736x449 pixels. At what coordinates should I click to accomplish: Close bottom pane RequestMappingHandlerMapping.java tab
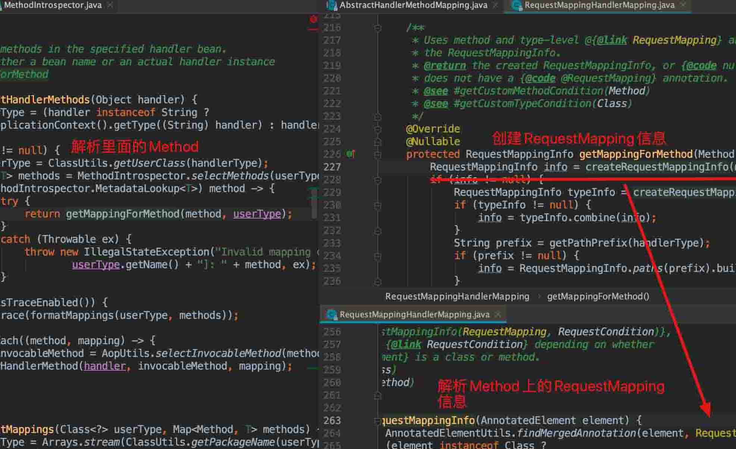pyautogui.click(x=498, y=315)
